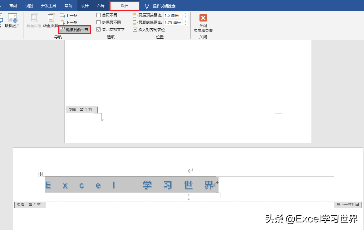
Task: Click the 页脚底端距离 value field
Action: [x=173, y=23]
